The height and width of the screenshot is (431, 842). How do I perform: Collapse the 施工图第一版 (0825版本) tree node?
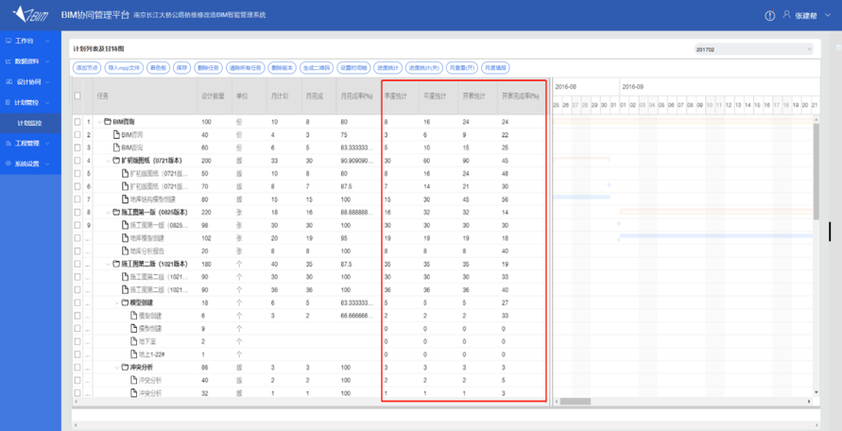(x=108, y=213)
